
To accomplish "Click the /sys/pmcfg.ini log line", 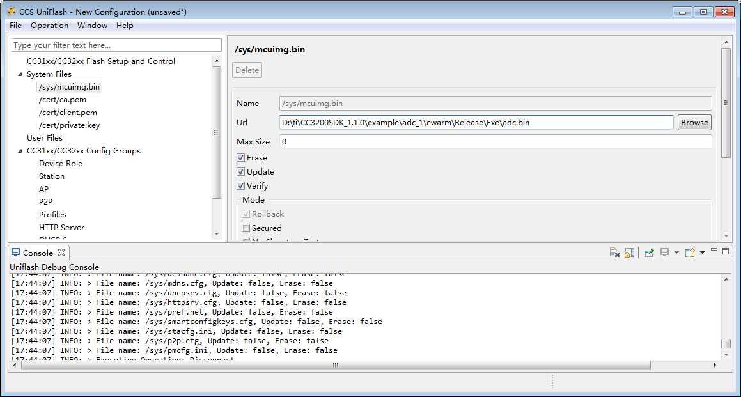I will tap(175, 351).
